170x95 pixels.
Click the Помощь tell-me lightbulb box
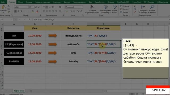pos(149,2)
